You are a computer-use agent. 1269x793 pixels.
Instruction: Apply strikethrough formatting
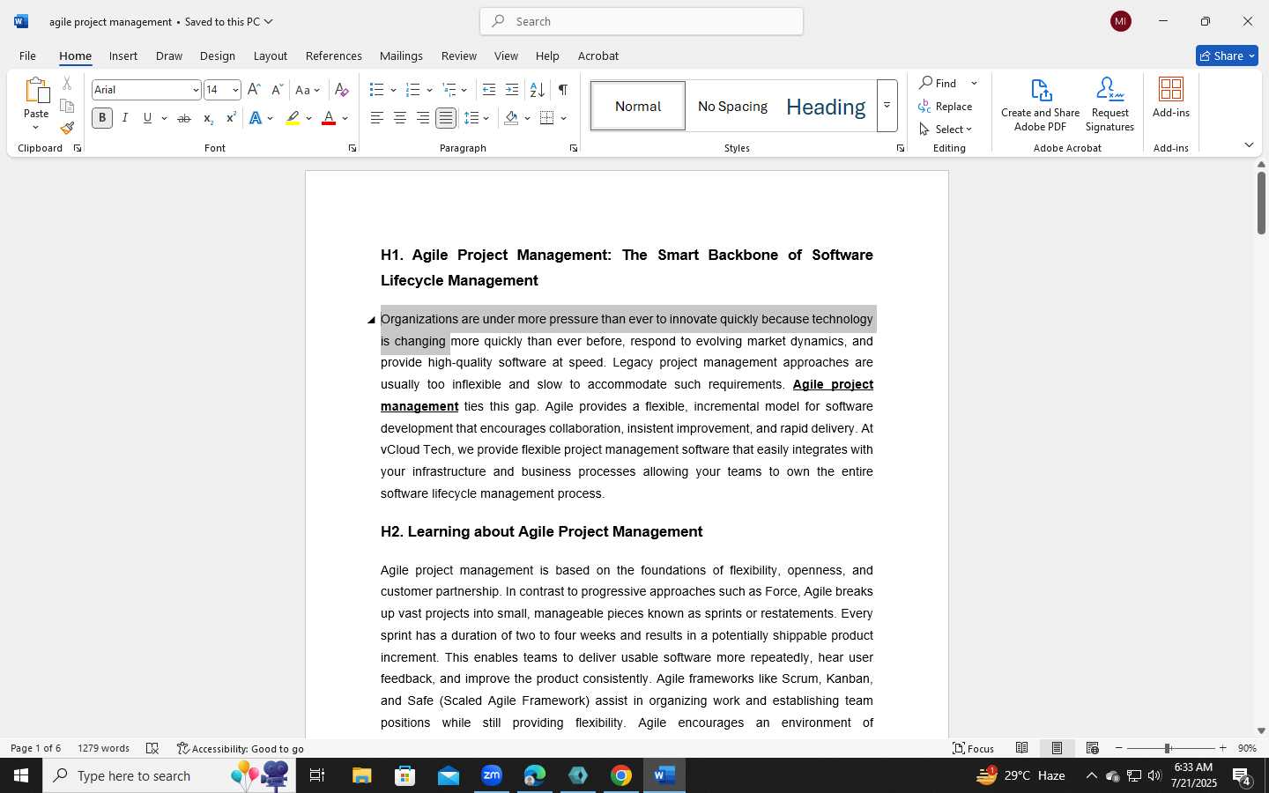click(x=183, y=118)
